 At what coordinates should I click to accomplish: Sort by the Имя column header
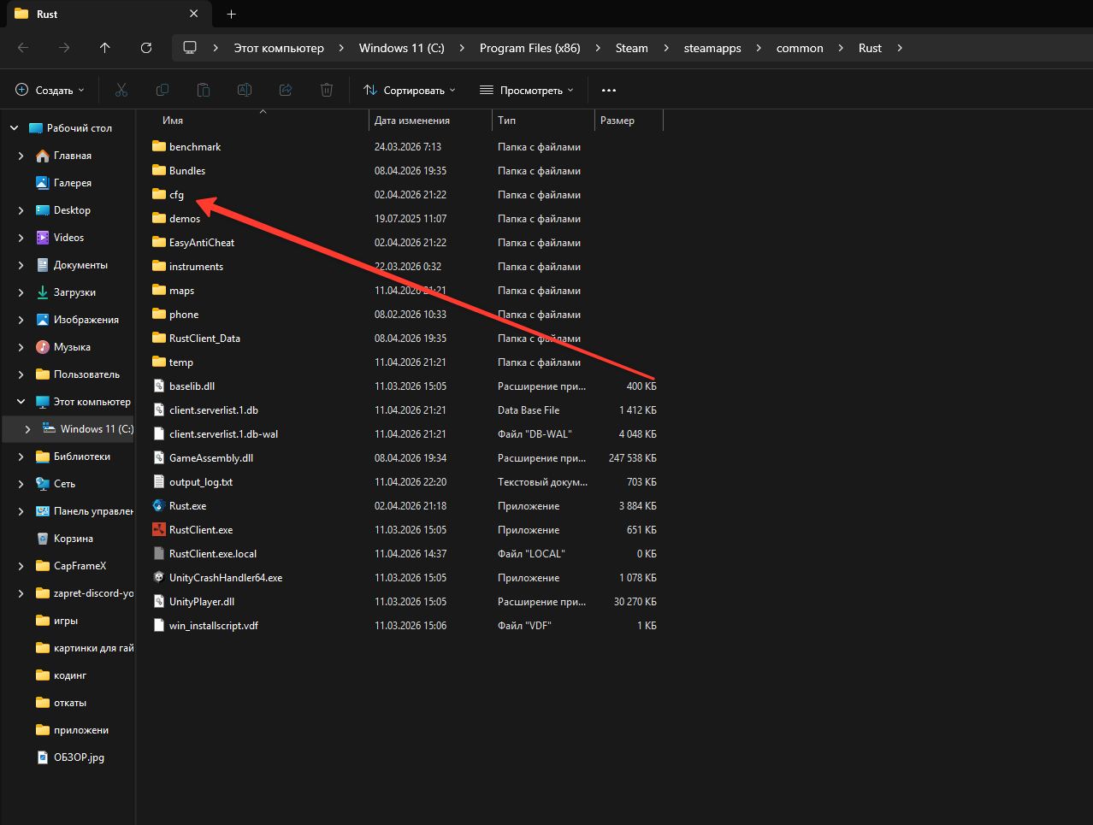(x=173, y=121)
